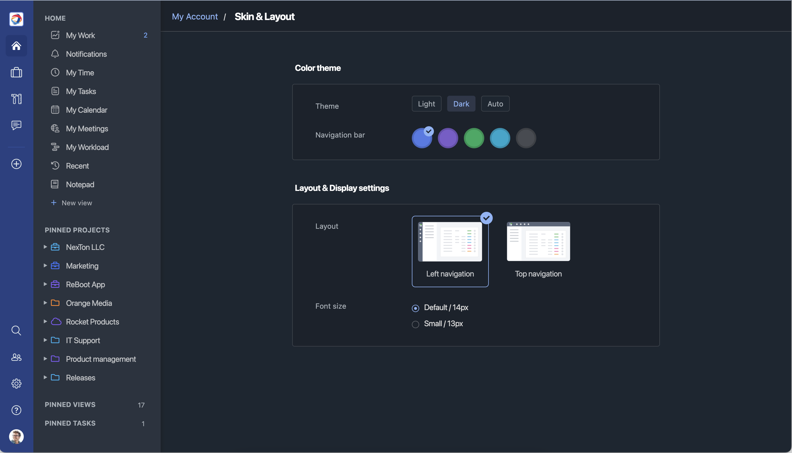This screenshot has width=792, height=453.
Task: Pick the blue navigation bar color
Action: pyautogui.click(x=422, y=138)
